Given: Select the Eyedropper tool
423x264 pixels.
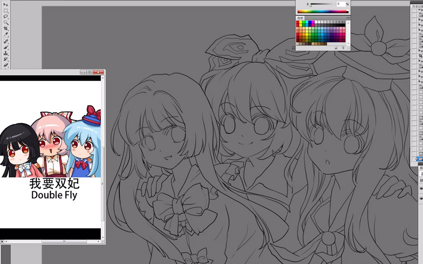Looking at the screenshot, I should tap(6, 34).
